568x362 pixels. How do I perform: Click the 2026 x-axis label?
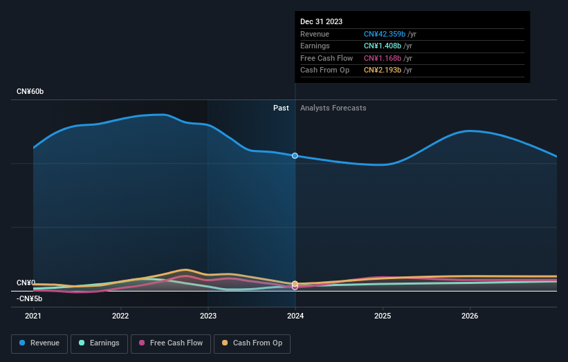click(x=470, y=316)
